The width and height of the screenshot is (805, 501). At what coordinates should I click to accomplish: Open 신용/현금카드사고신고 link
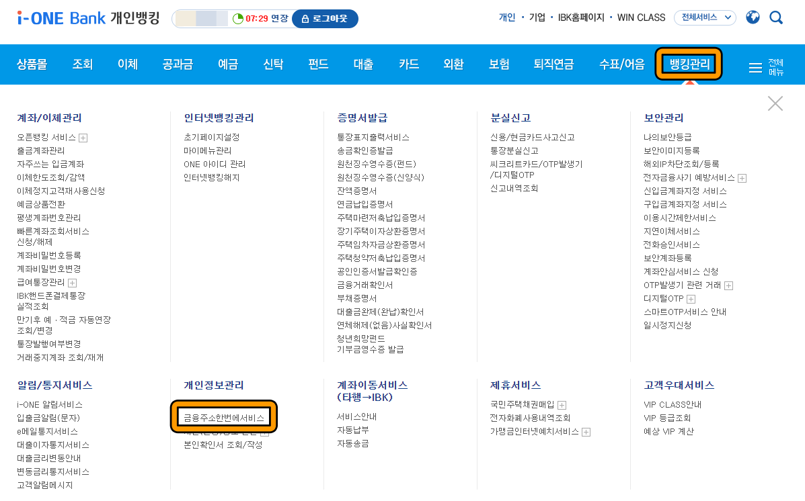(x=533, y=138)
